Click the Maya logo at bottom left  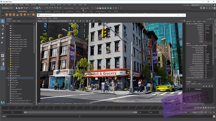coord(3,103)
